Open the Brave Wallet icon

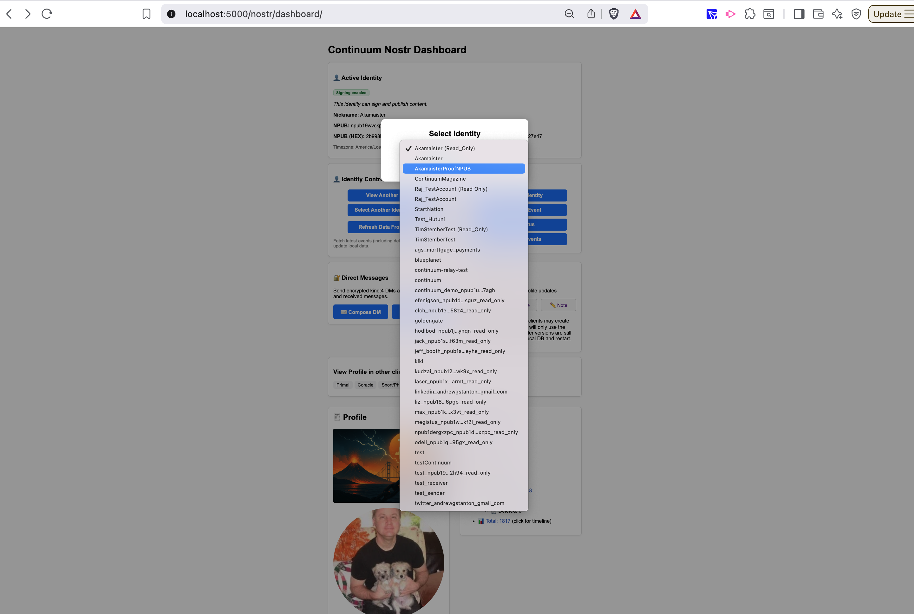818,14
